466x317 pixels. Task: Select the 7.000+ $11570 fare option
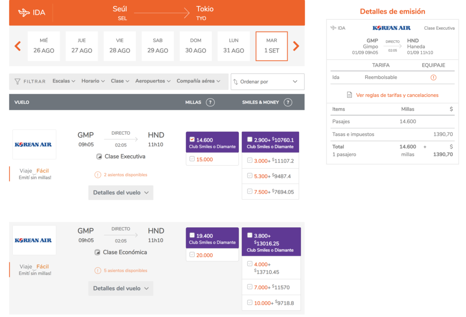click(x=250, y=287)
